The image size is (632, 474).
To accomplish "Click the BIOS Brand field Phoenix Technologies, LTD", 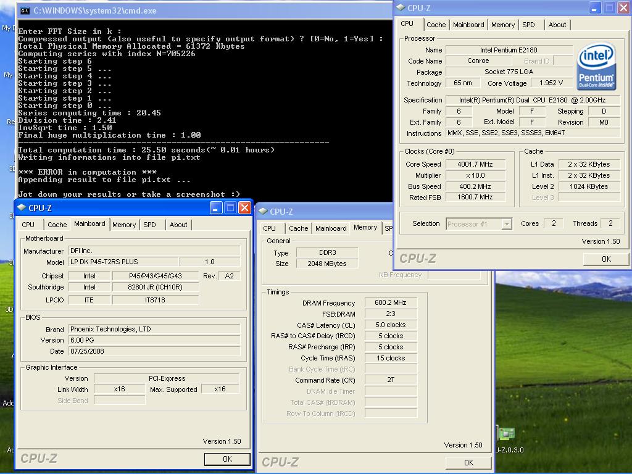I will [x=154, y=330].
